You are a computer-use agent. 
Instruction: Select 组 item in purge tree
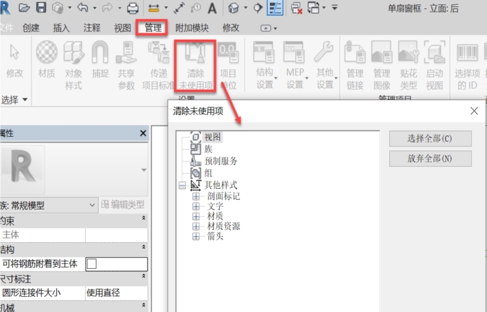tap(208, 172)
